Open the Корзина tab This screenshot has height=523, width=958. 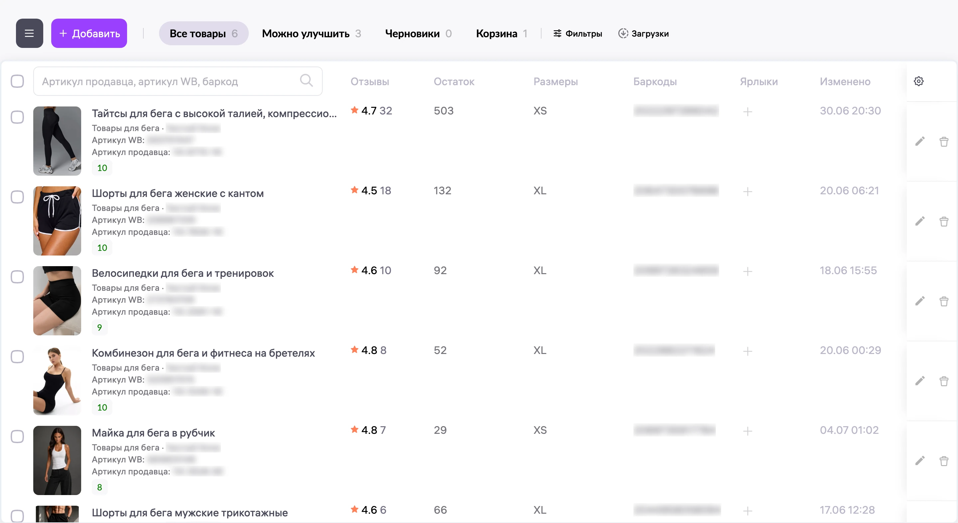point(501,34)
